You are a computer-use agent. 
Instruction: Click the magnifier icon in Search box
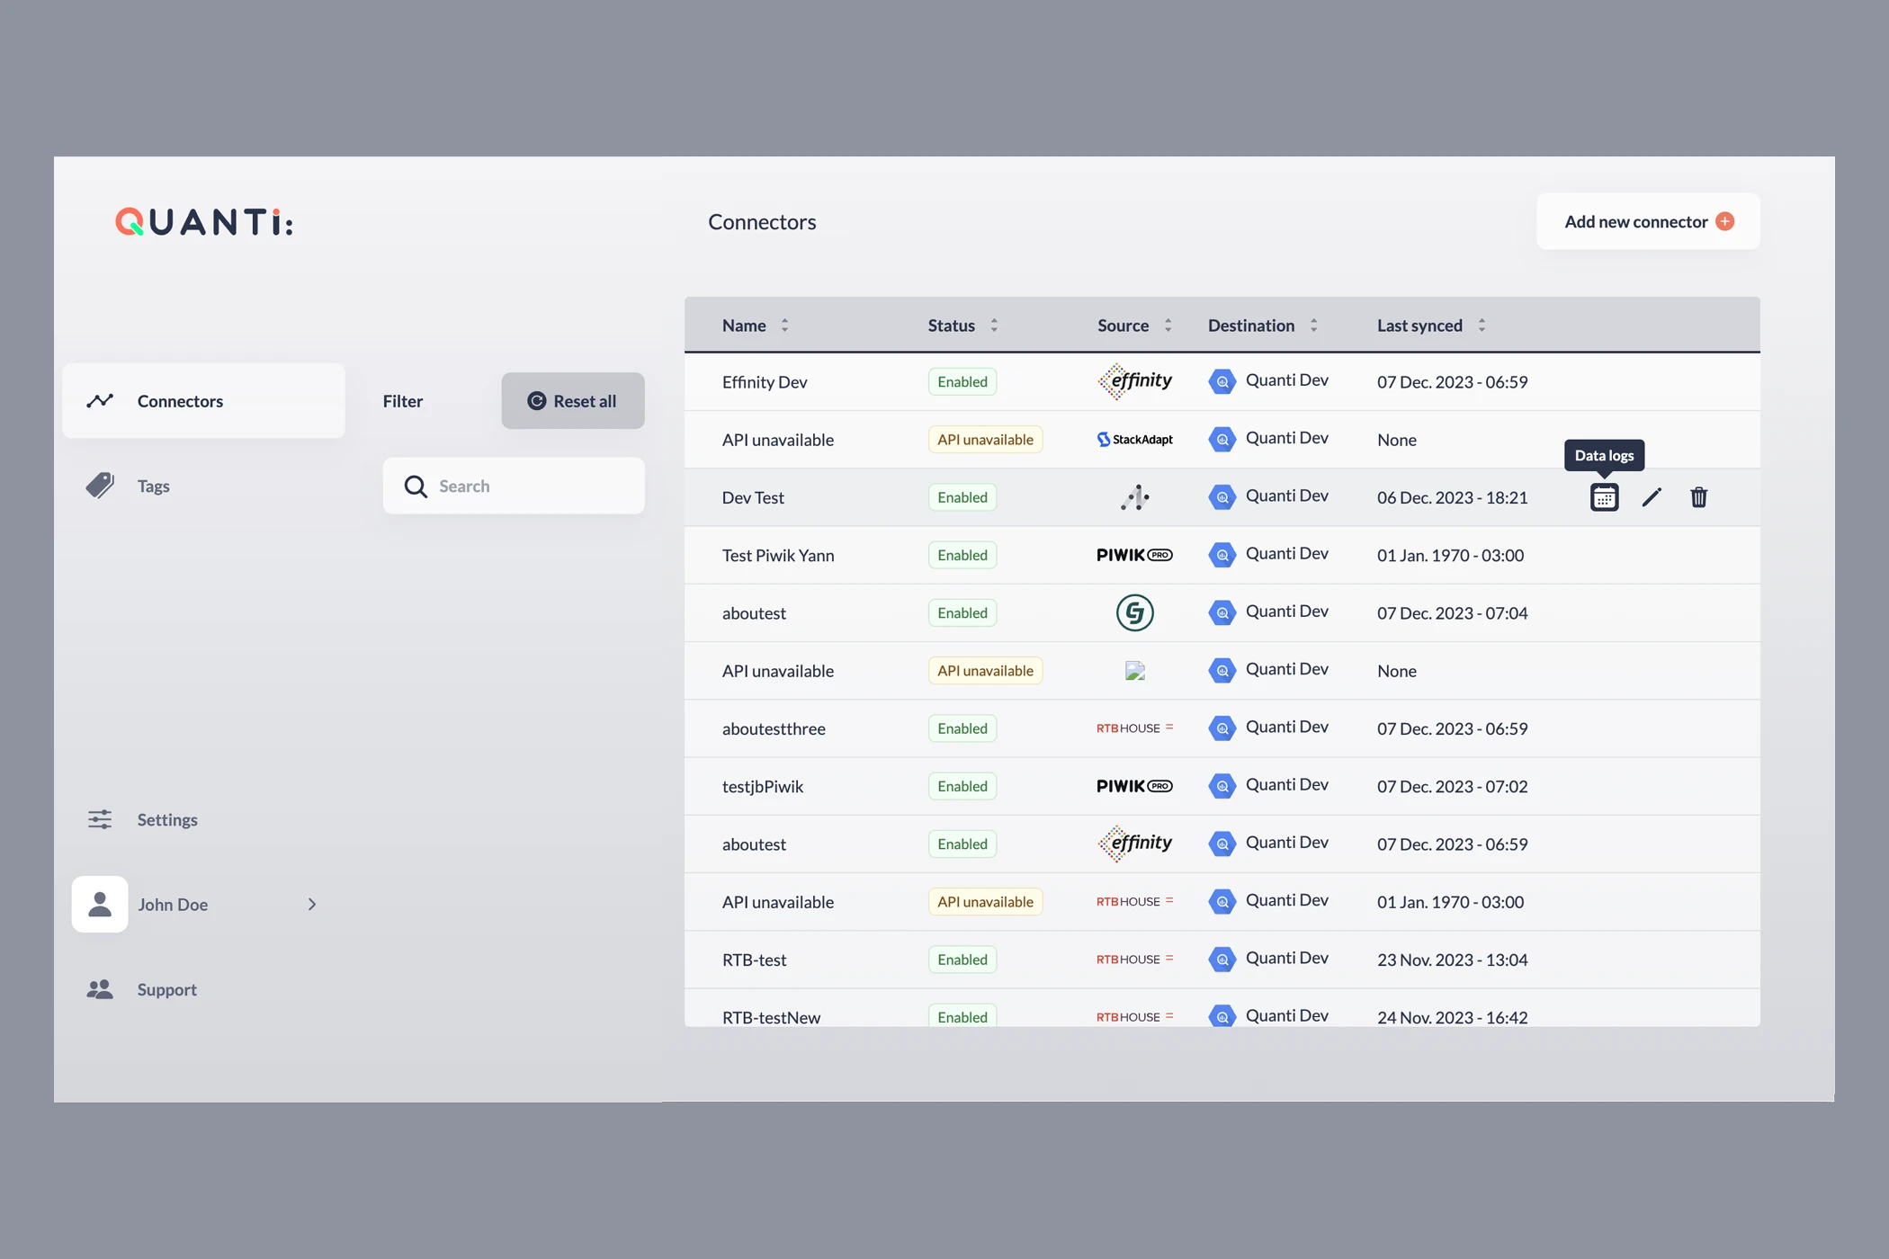click(x=416, y=487)
